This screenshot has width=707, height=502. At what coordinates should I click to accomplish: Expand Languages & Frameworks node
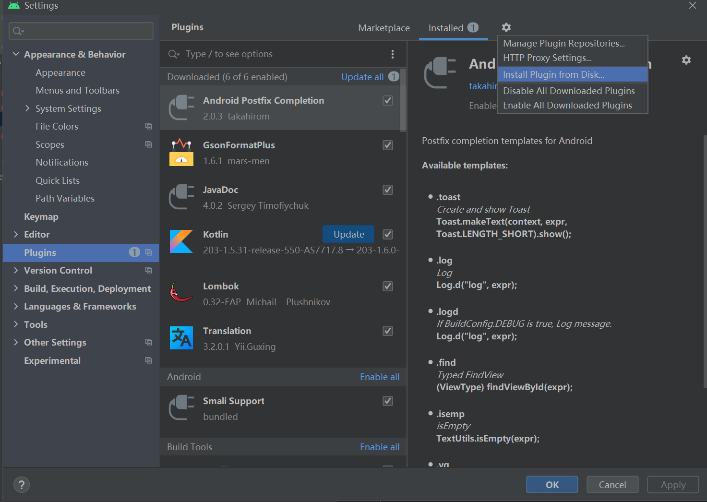16,306
